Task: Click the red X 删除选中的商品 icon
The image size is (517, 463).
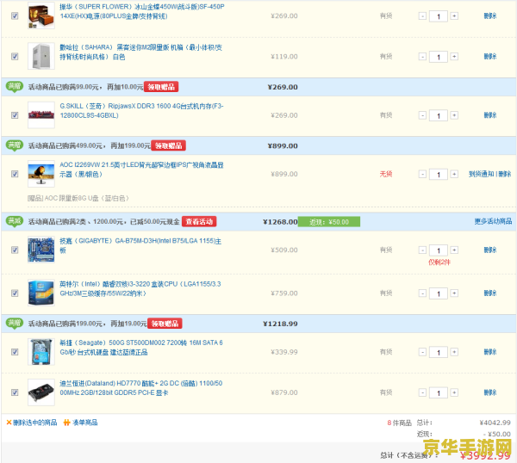Action: 9,423
